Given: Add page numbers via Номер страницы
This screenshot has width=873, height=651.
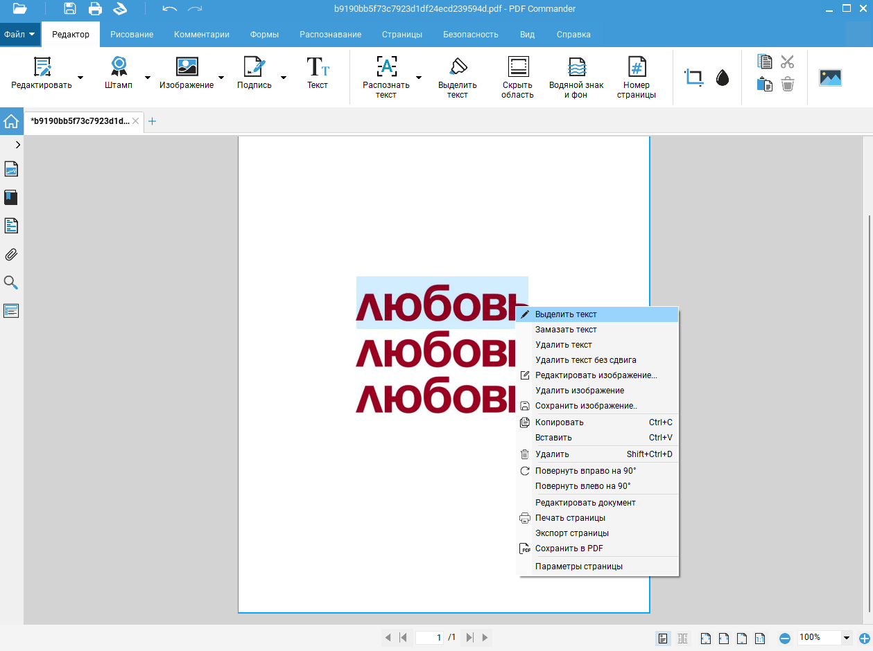Looking at the screenshot, I should pos(637,78).
